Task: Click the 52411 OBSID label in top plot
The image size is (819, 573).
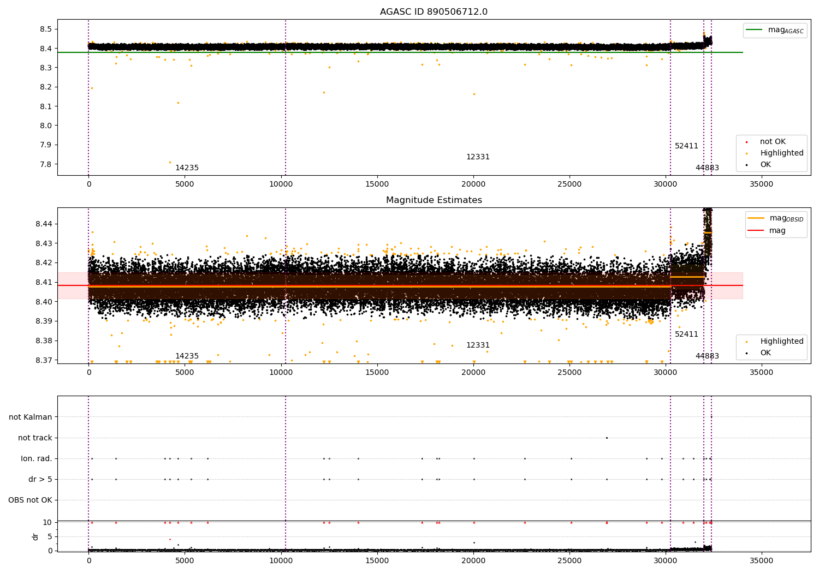Action: pos(686,146)
